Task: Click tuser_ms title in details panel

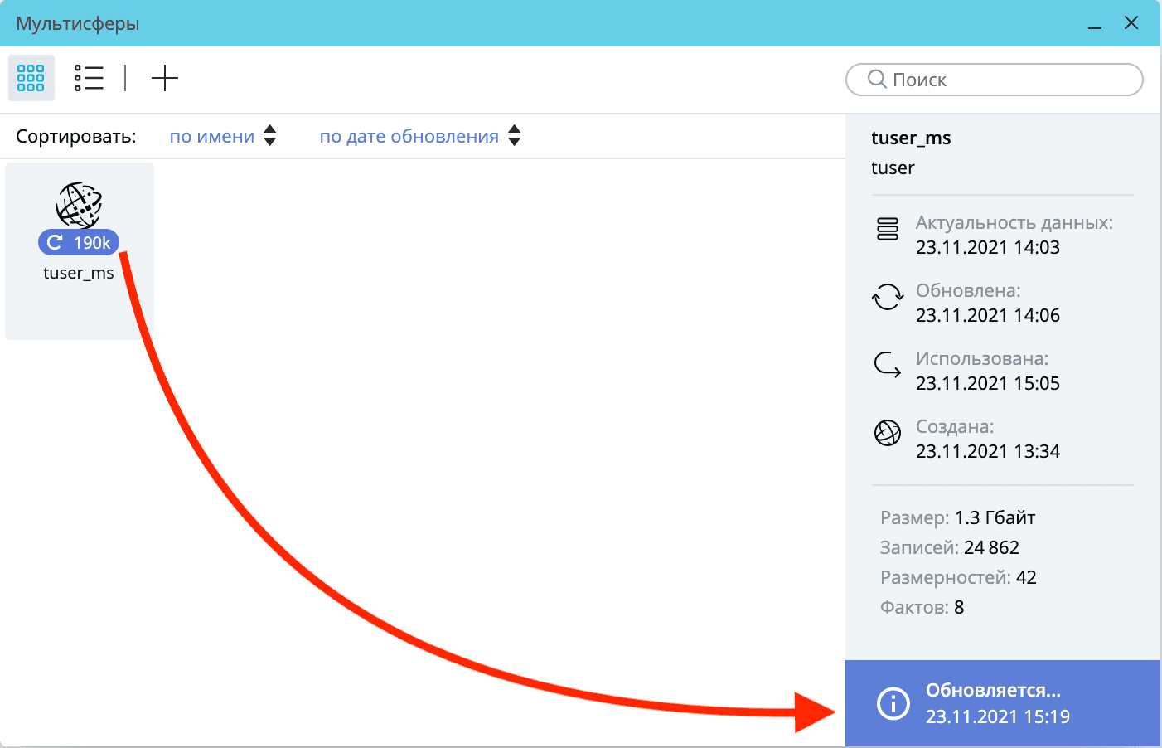Action: 911,138
